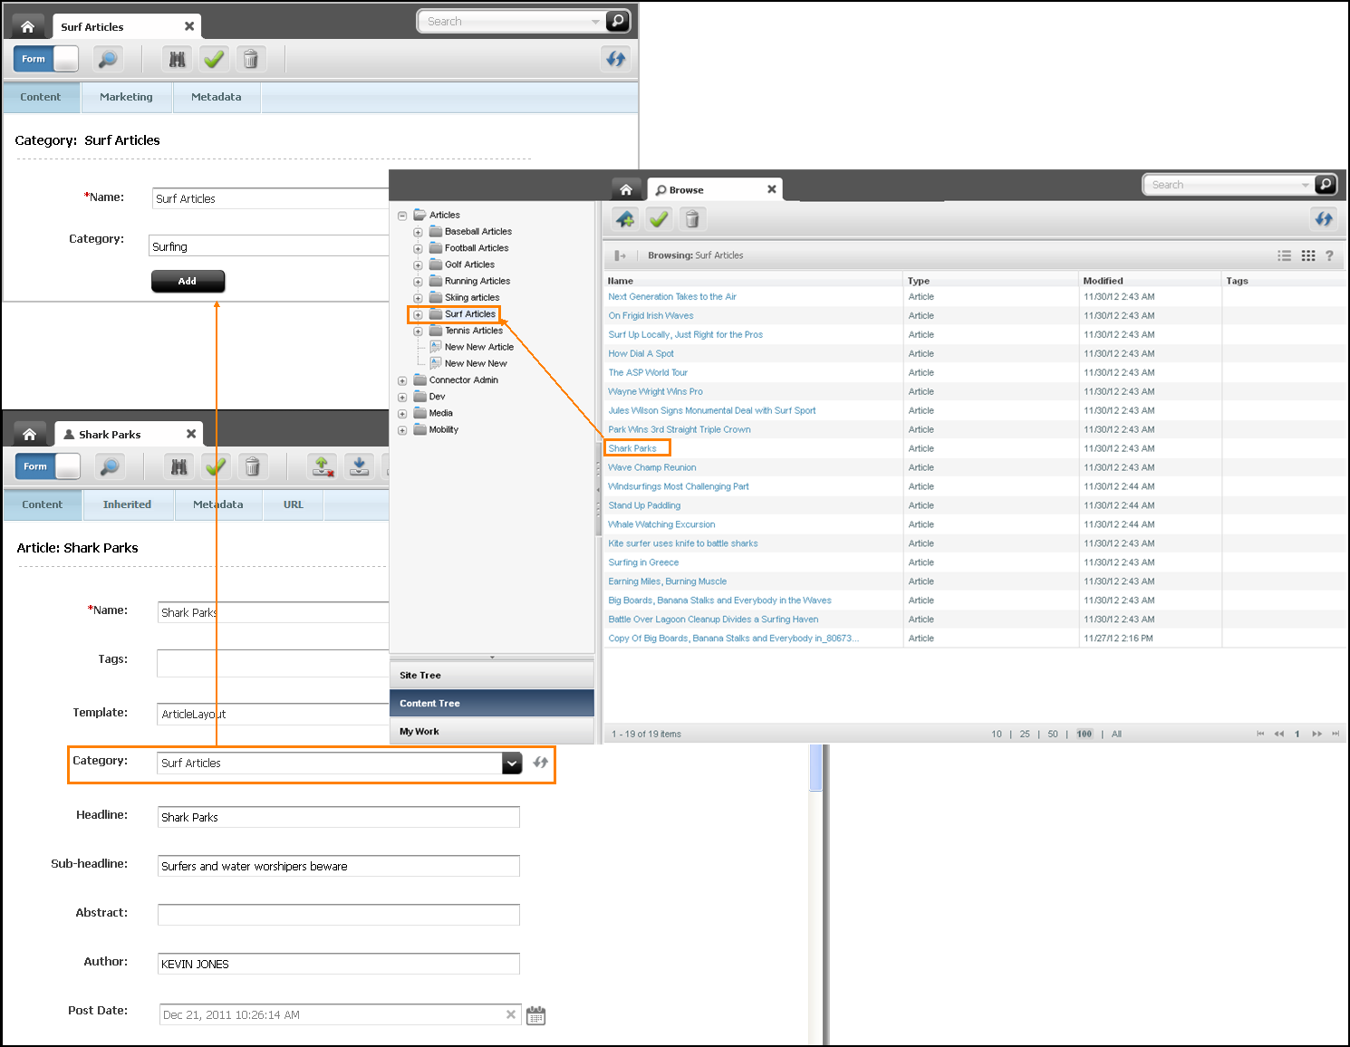Click binoculars icon in Surf Articles toolbar
Image resolution: width=1350 pixels, height=1047 pixels.
[178, 59]
